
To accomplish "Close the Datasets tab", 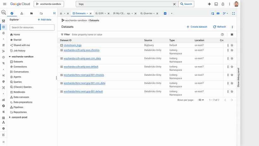I will tap(91, 13).
